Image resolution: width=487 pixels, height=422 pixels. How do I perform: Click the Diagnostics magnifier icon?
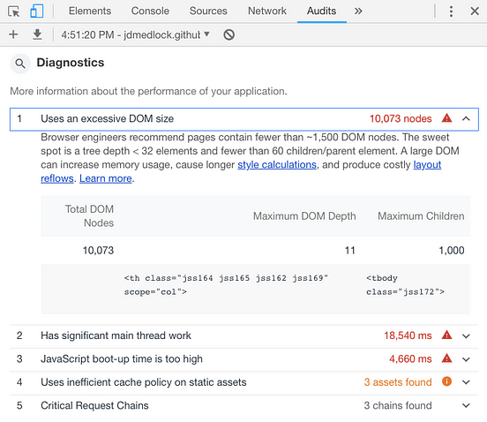click(x=20, y=64)
